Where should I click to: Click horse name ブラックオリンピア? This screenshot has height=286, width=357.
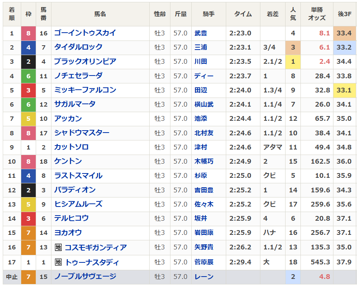click(85, 62)
